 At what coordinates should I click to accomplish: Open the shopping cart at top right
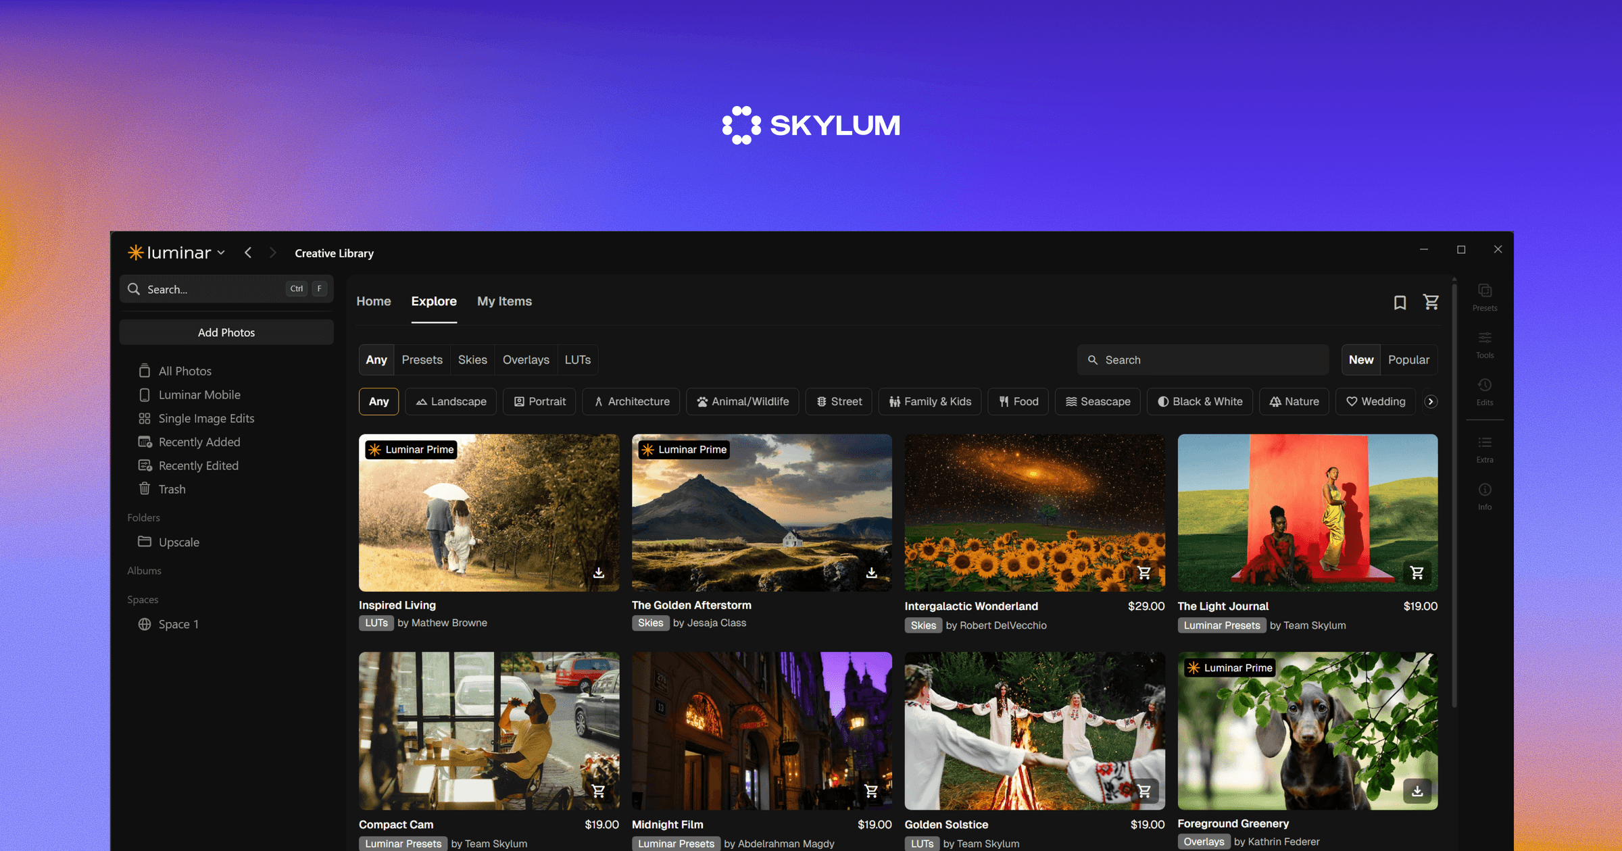point(1431,302)
